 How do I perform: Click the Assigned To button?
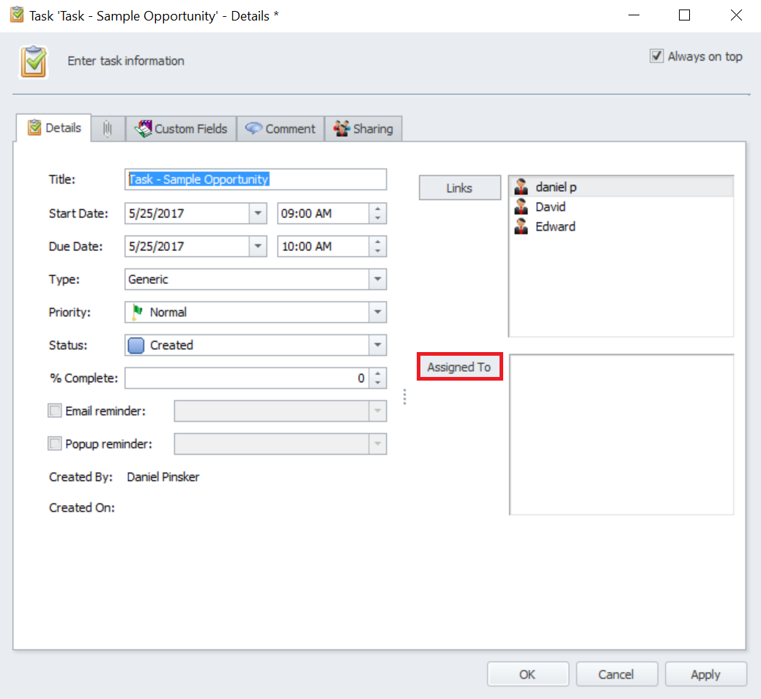click(x=459, y=367)
